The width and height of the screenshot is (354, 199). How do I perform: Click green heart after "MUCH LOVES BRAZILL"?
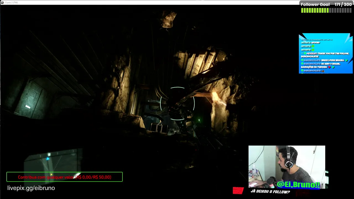tap(346, 60)
